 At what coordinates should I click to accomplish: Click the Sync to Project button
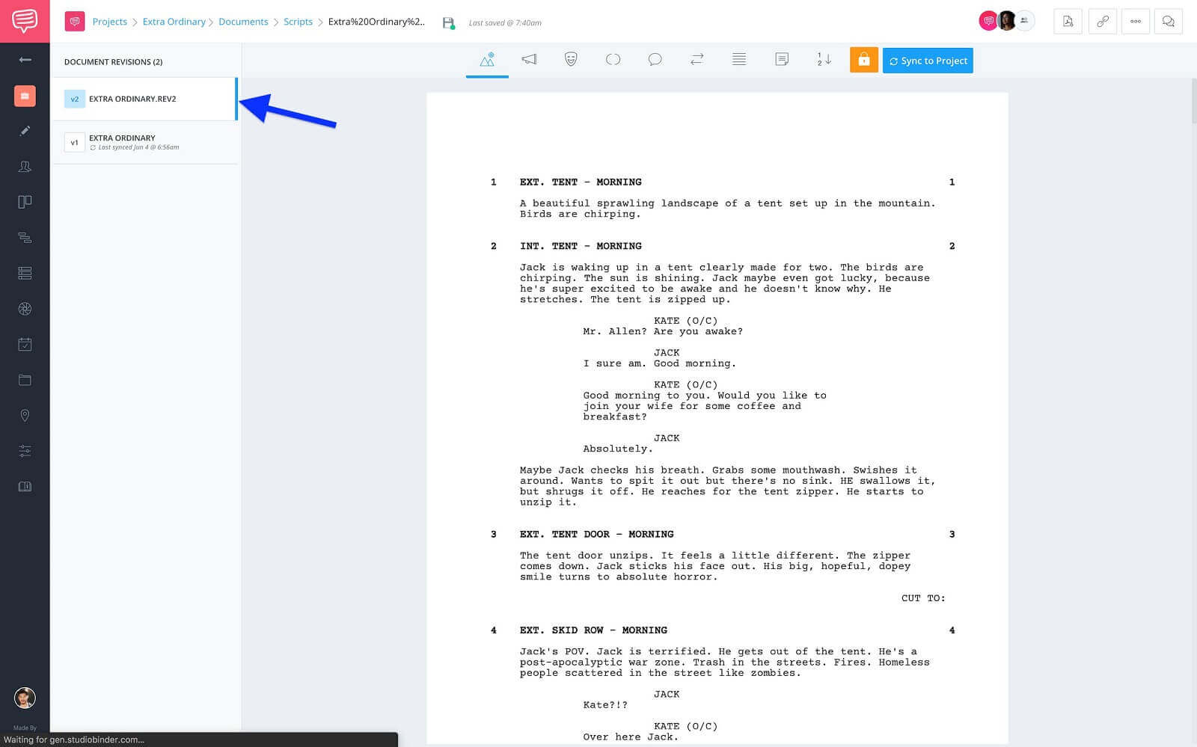(928, 60)
